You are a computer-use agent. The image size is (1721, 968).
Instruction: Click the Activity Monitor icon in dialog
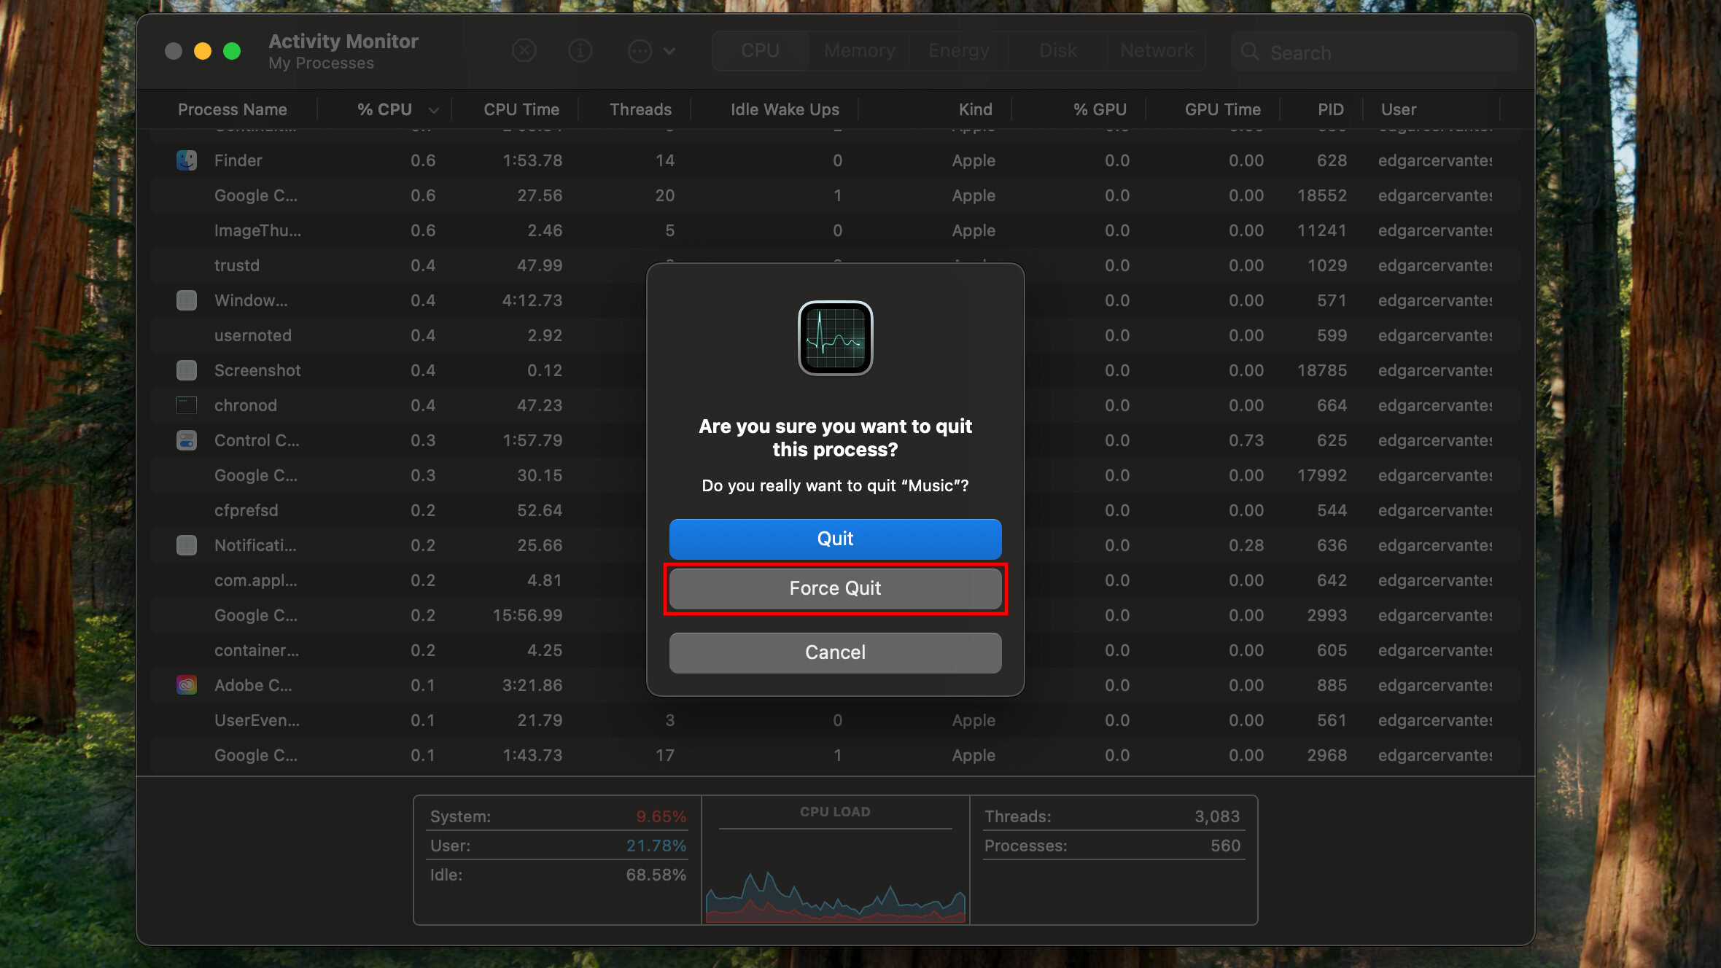pos(835,338)
